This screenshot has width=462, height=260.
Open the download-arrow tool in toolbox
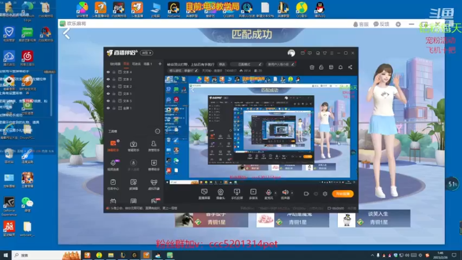(133, 165)
